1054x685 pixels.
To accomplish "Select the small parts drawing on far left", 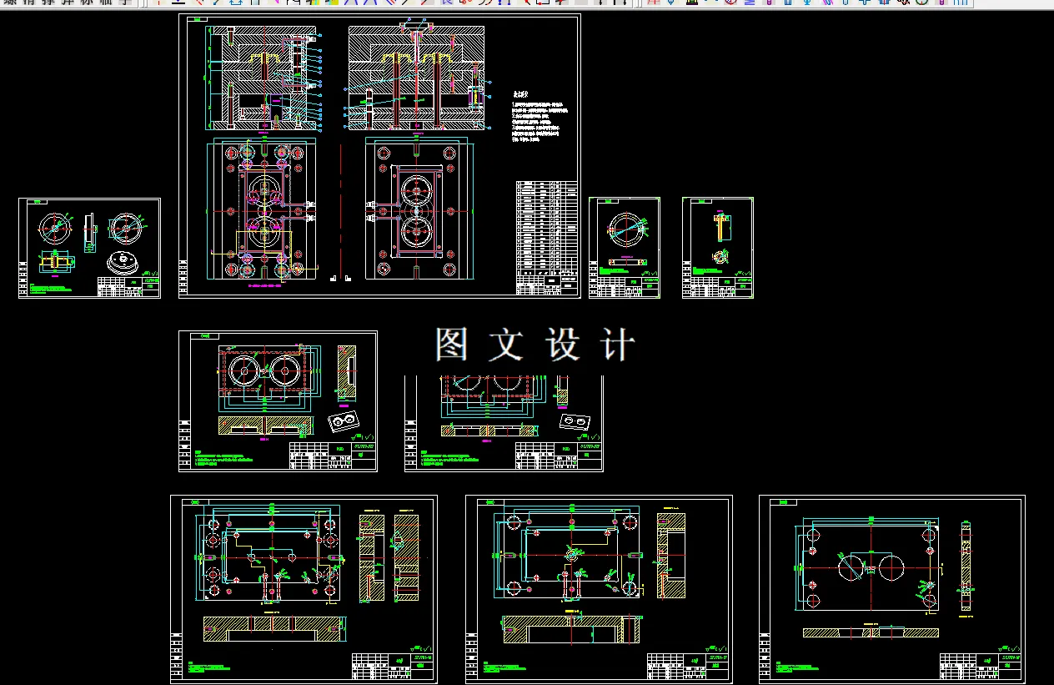I will [x=88, y=247].
